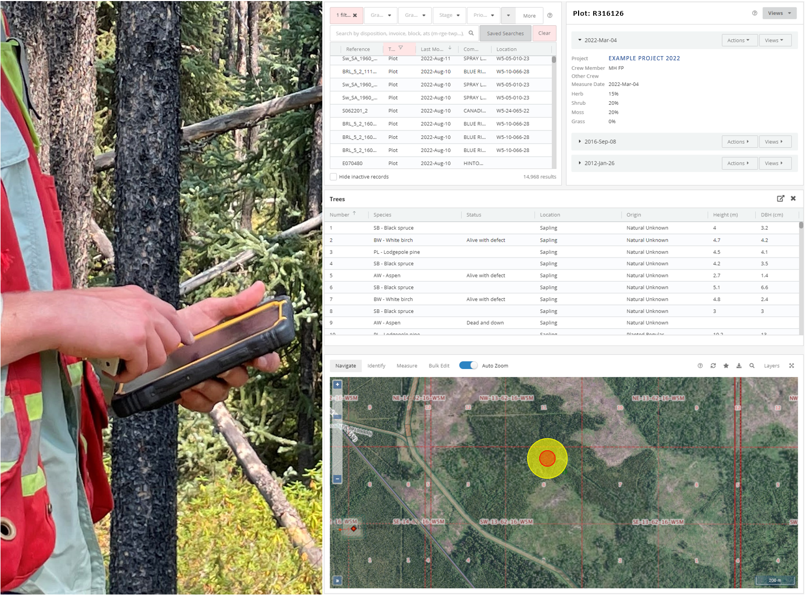
Task: Click the Saved Searches button
Action: pyautogui.click(x=505, y=34)
